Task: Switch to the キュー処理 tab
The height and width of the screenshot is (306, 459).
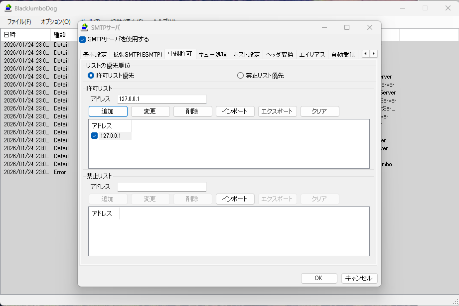Action: [212, 55]
